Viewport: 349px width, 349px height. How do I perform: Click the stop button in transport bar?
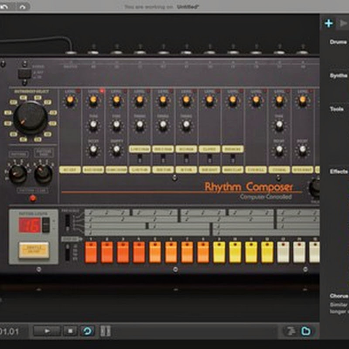[x=70, y=331]
